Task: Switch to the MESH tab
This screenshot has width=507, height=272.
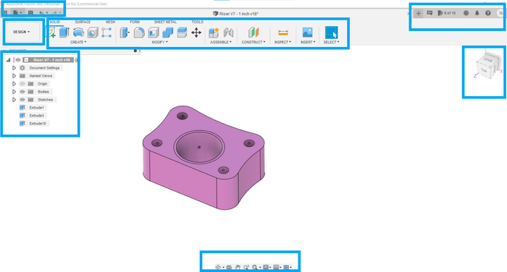Action: tap(110, 22)
